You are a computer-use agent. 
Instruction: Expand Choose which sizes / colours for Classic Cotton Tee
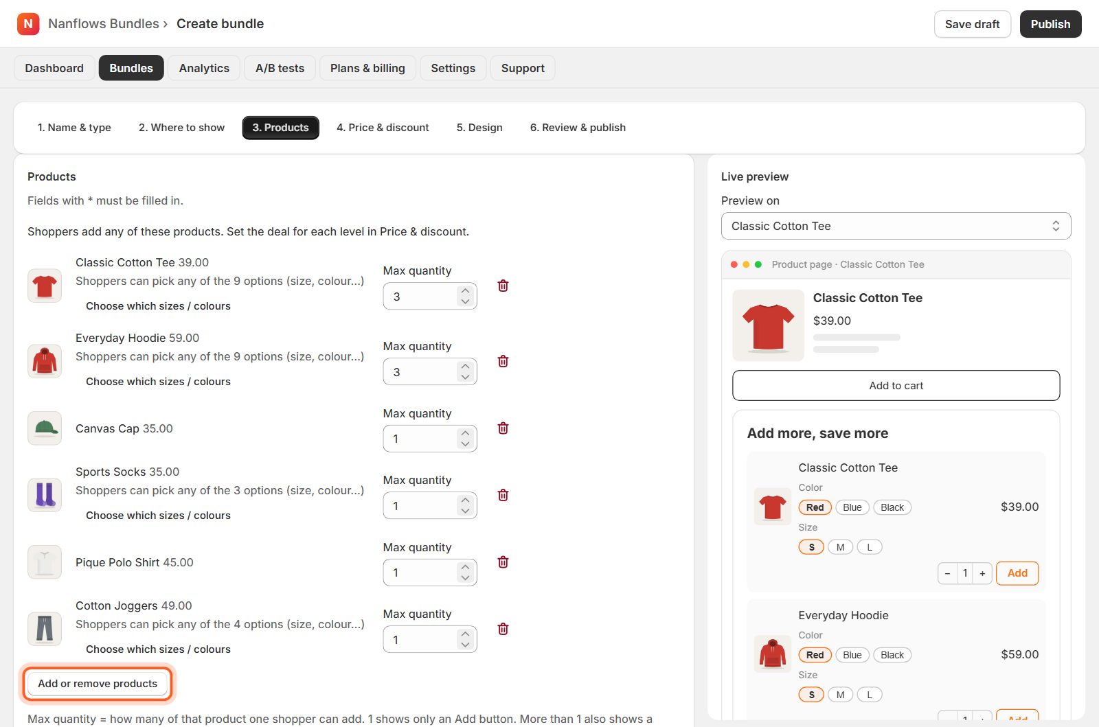[x=158, y=306]
